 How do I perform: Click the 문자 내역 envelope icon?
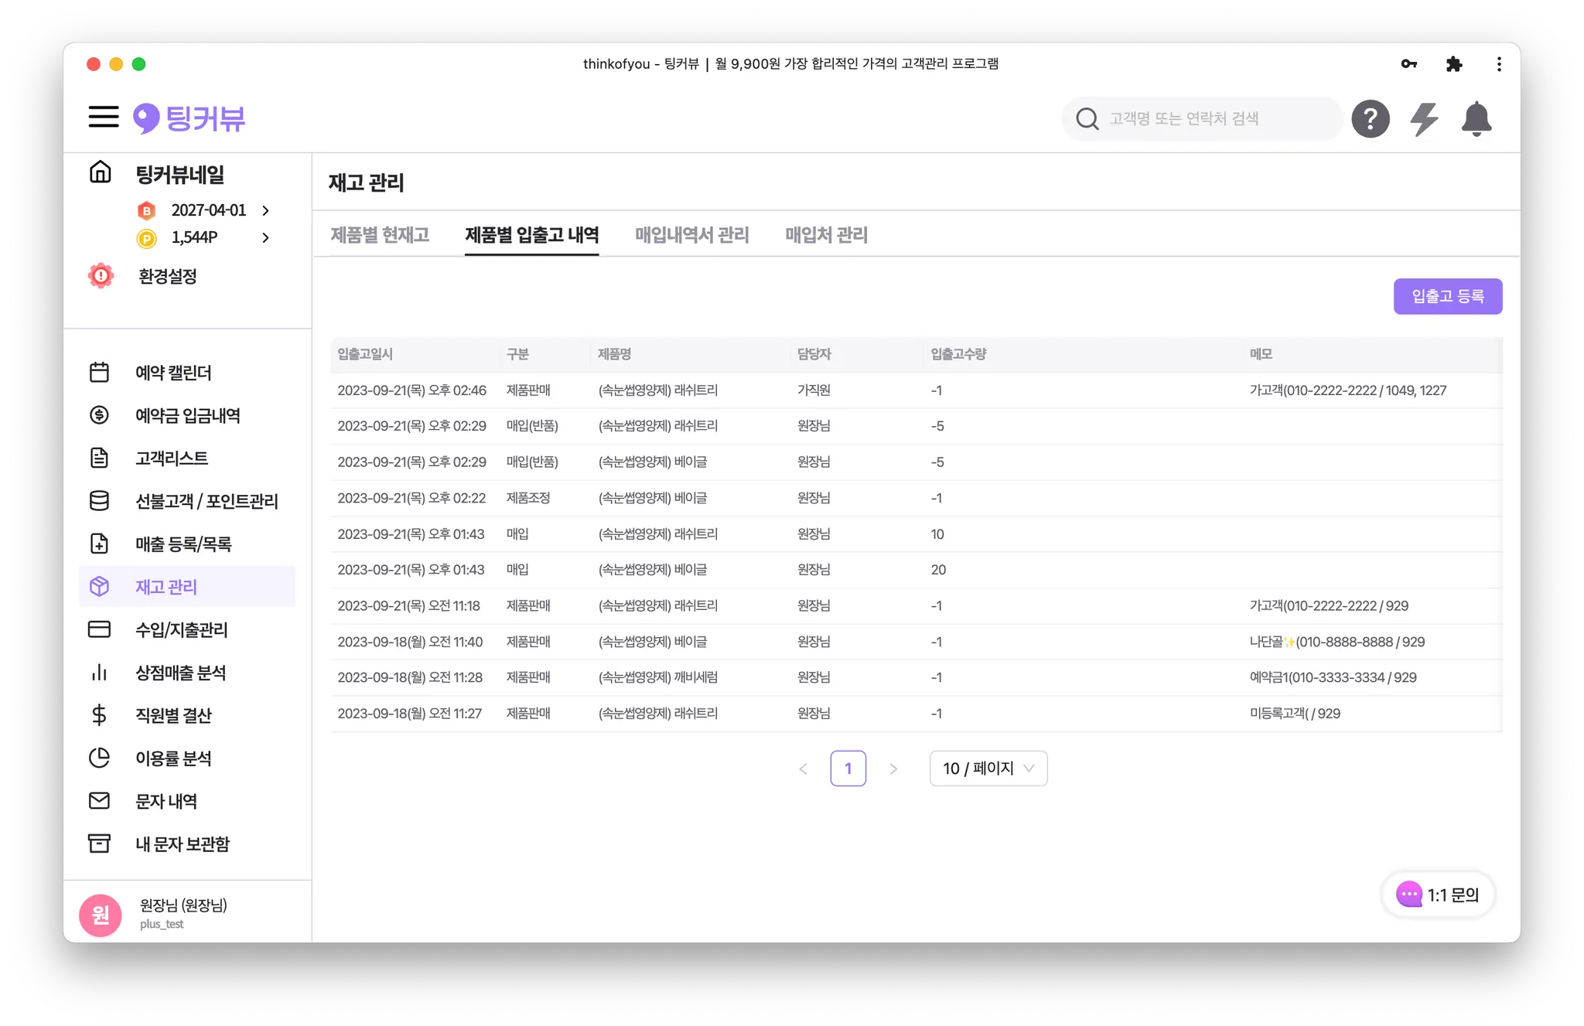point(100,801)
